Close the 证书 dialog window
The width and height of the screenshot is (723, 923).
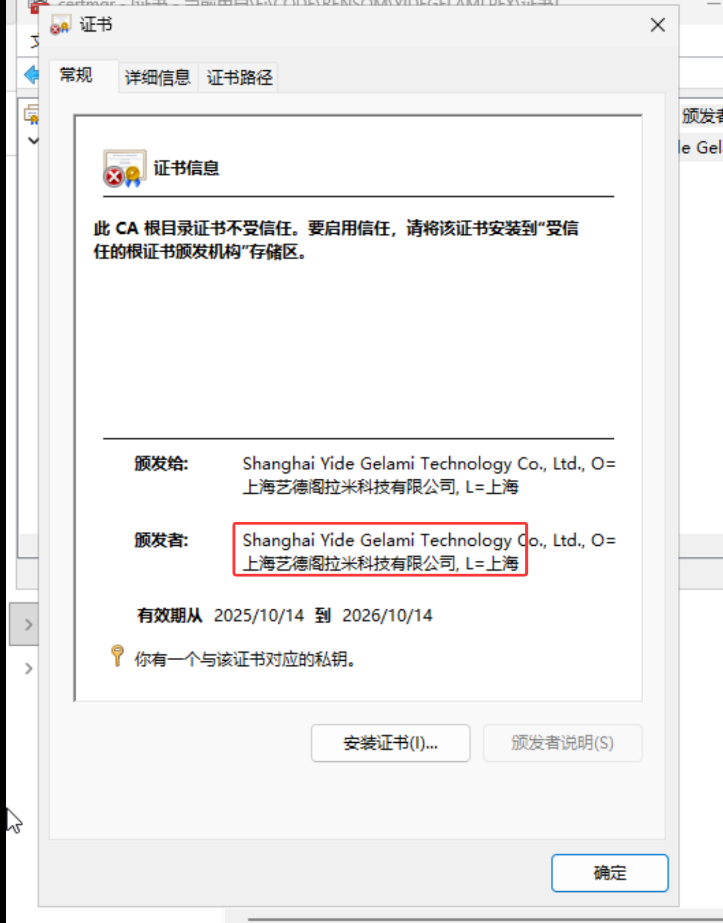coord(658,25)
